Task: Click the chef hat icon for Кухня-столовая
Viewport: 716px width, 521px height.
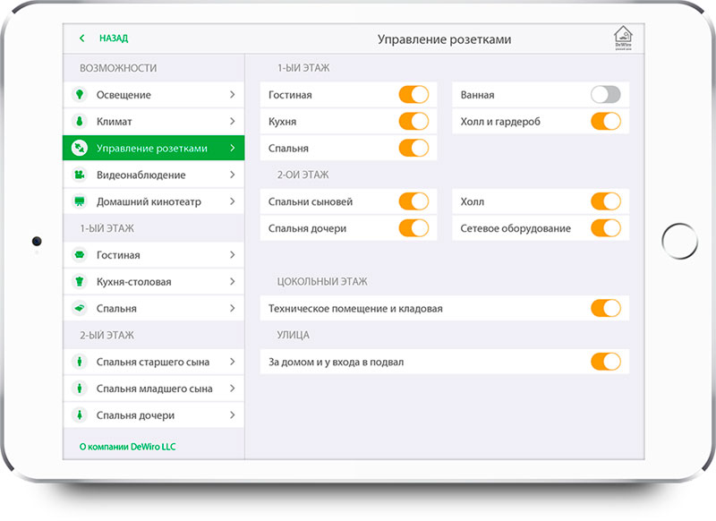Action: (80, 281)
